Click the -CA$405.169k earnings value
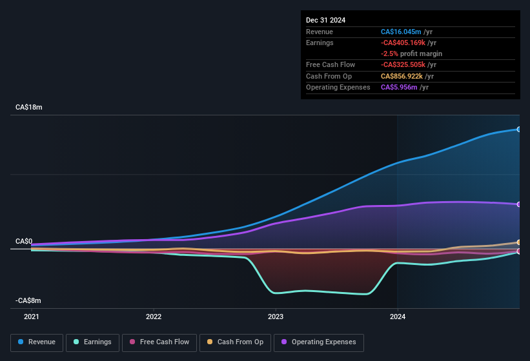The image size is (530, 361). 403,43
